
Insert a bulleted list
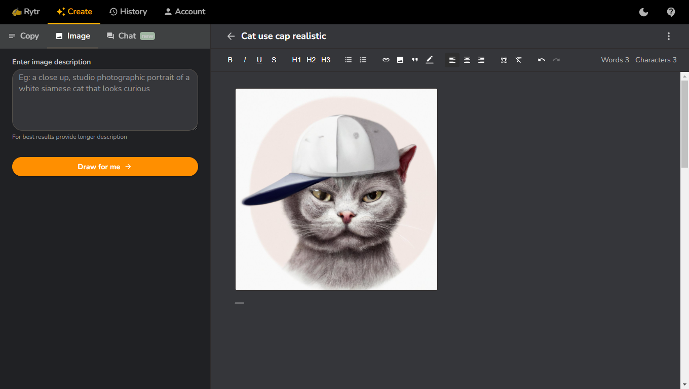[349, 60]
